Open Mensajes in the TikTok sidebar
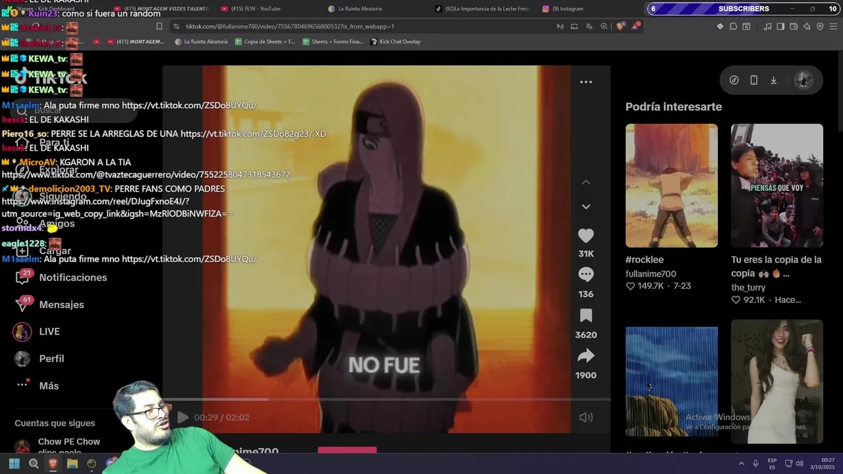The height and width of the screenshot is (474, 843). tap(49, 304)
